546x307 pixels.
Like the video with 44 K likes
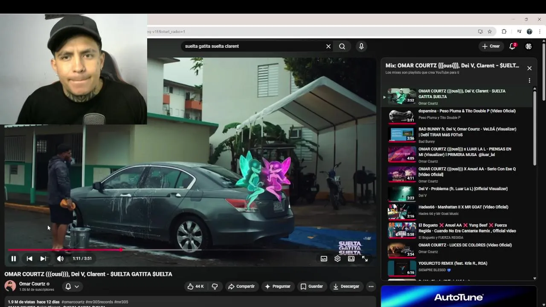195,287
